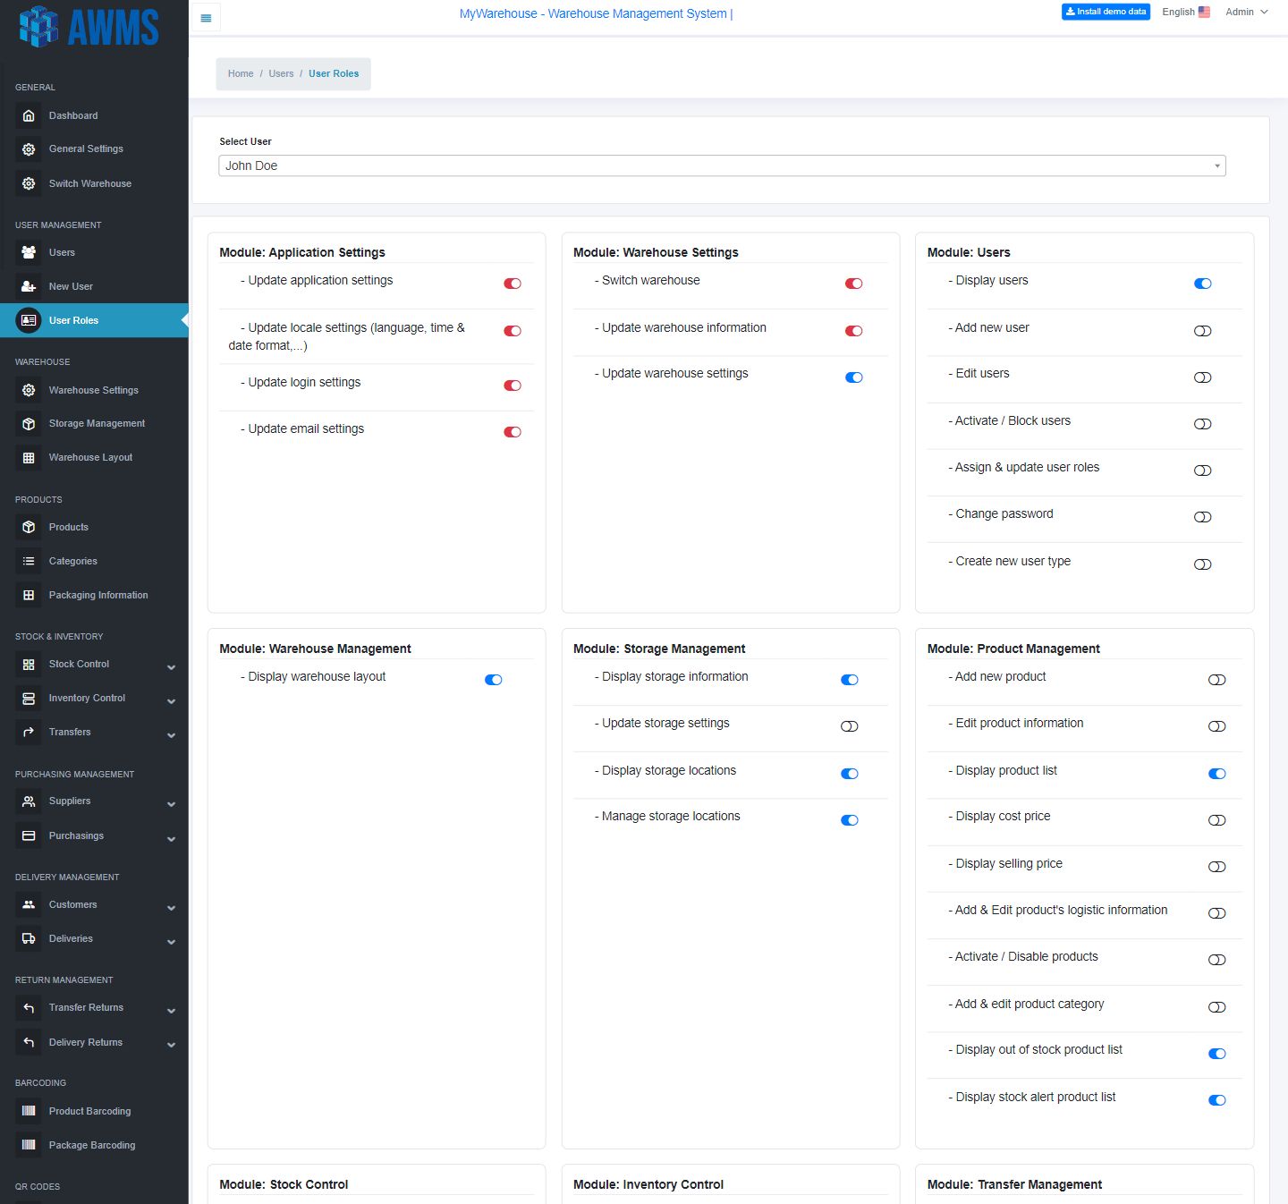This screenshot has width=1288, height=1204.
Task: Turn on Update storage settings toggle
Action: click(850, 726)
